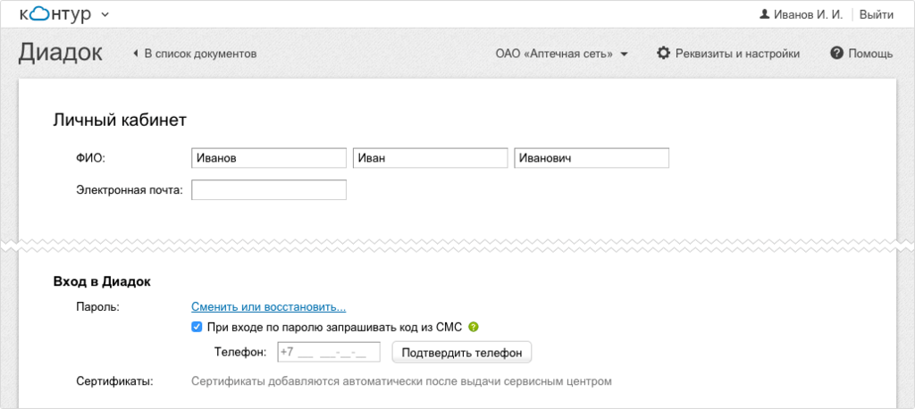This screenshot has height=409, width=915.
Task: Open the ОАО «Аптечная сеть» organization dropdown
Action: (x=561, y=54)
